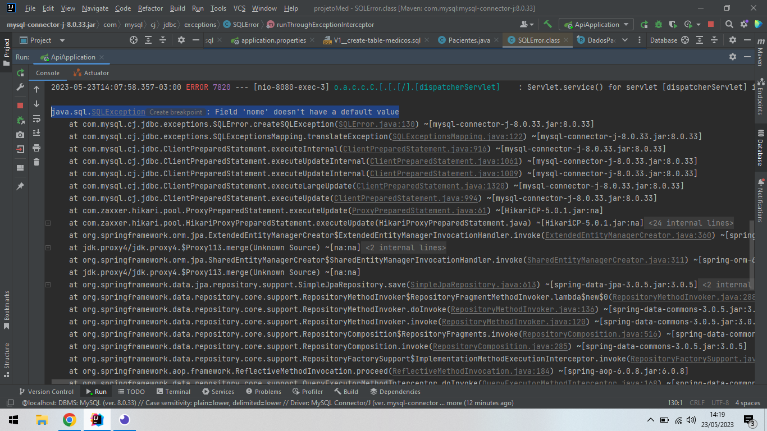Expand fold marker beside HikariProxyPreparedStatement line
Image resolution: width=767 pixels, height=431 pixels.
pos(48,223)
